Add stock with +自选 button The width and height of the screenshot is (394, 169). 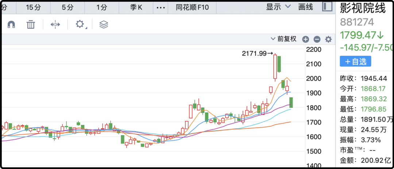[x=355, y=62]
